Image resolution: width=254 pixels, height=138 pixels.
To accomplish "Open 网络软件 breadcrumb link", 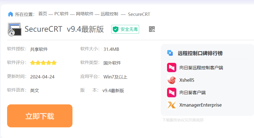I will pyautogui.click(x=85, y=14).
